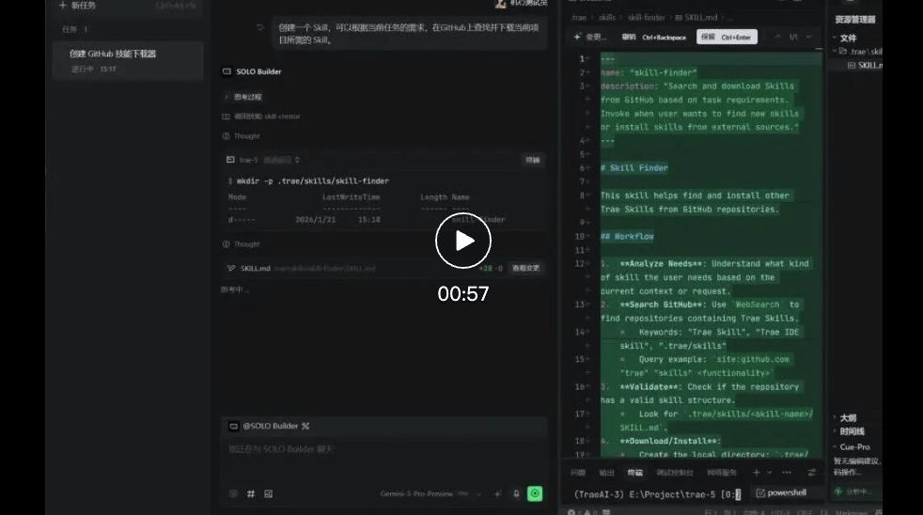923x515 pixels.
Task: Click the 资源管理器 panel title
Action: point(854,20)
